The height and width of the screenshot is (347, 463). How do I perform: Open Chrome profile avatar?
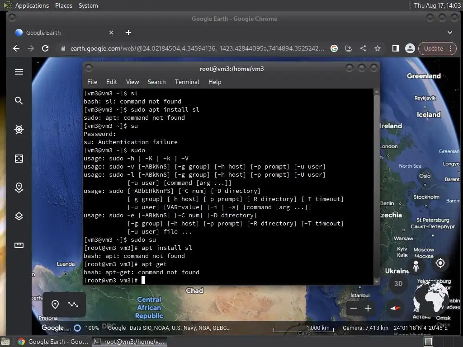coord(410,48)
